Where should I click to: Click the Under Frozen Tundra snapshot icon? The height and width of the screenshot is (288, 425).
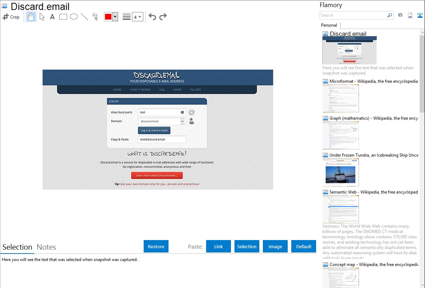325,155
